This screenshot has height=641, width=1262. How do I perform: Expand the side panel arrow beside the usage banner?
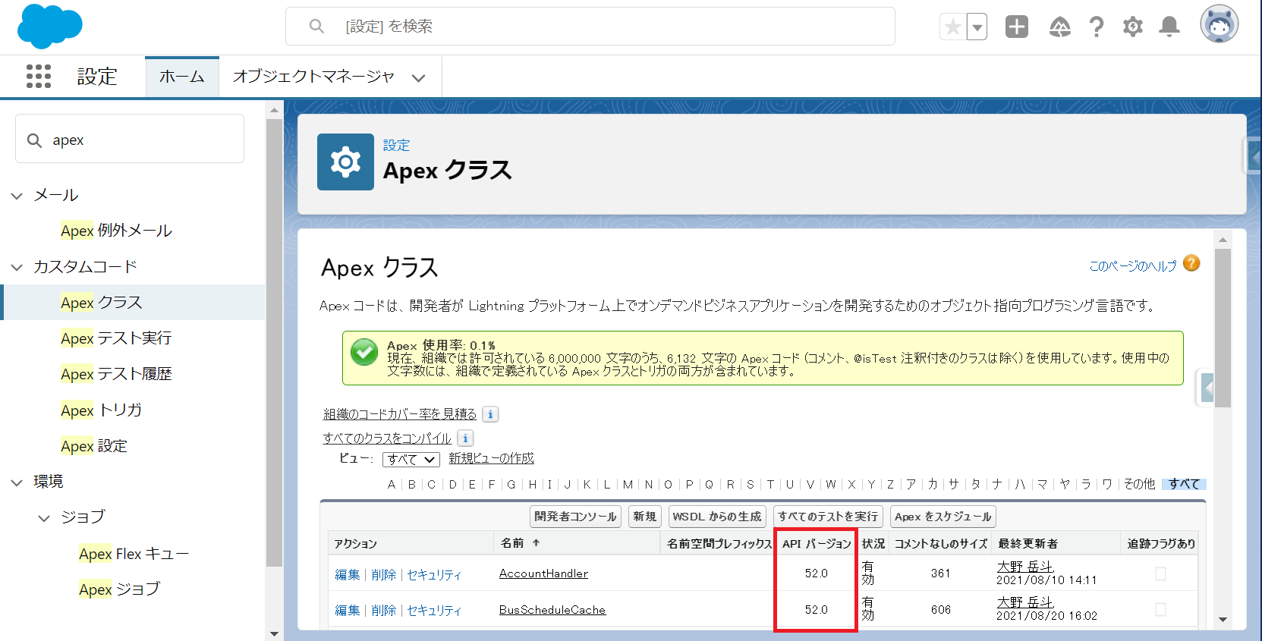pyautogui.click(x=1207, y=389)
